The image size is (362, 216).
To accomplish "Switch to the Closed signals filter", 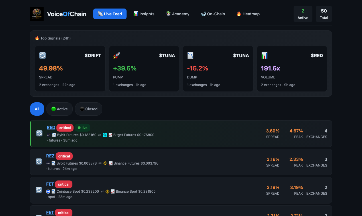I will 88,109.
